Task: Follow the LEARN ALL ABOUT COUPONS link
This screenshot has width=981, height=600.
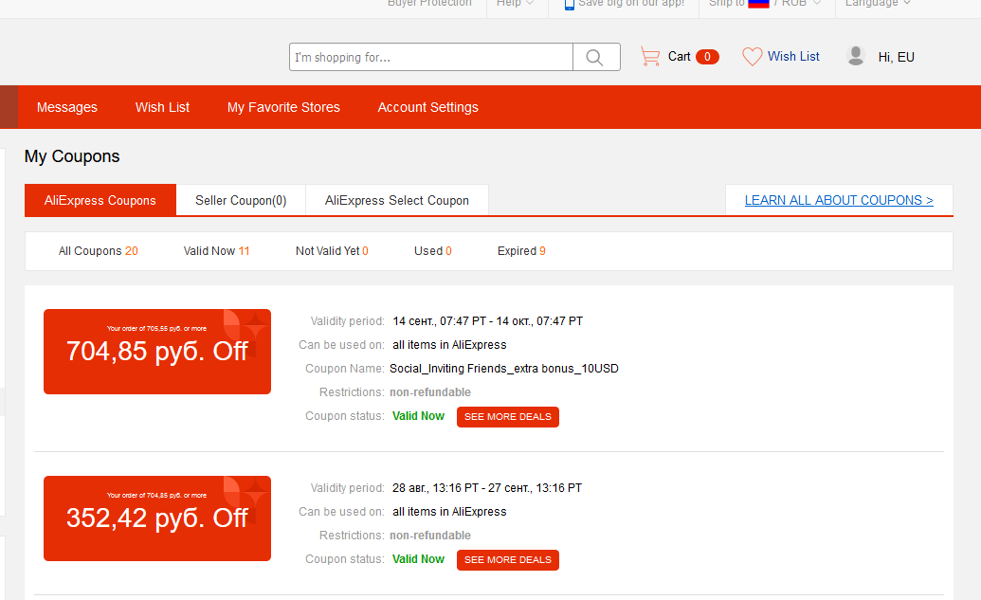Action: point(839,200)
